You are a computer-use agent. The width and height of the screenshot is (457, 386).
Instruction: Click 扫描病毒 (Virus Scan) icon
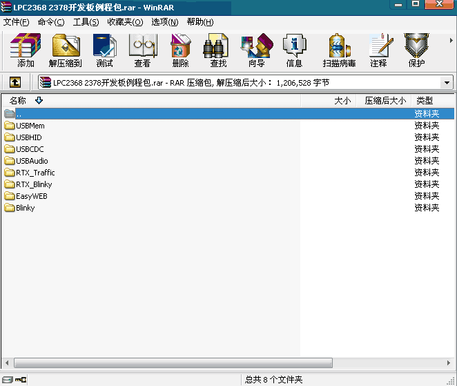[x=339, y=50]
